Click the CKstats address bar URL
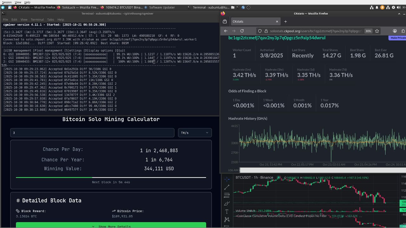This screenshot has width=406, height=228. (316, 31)
